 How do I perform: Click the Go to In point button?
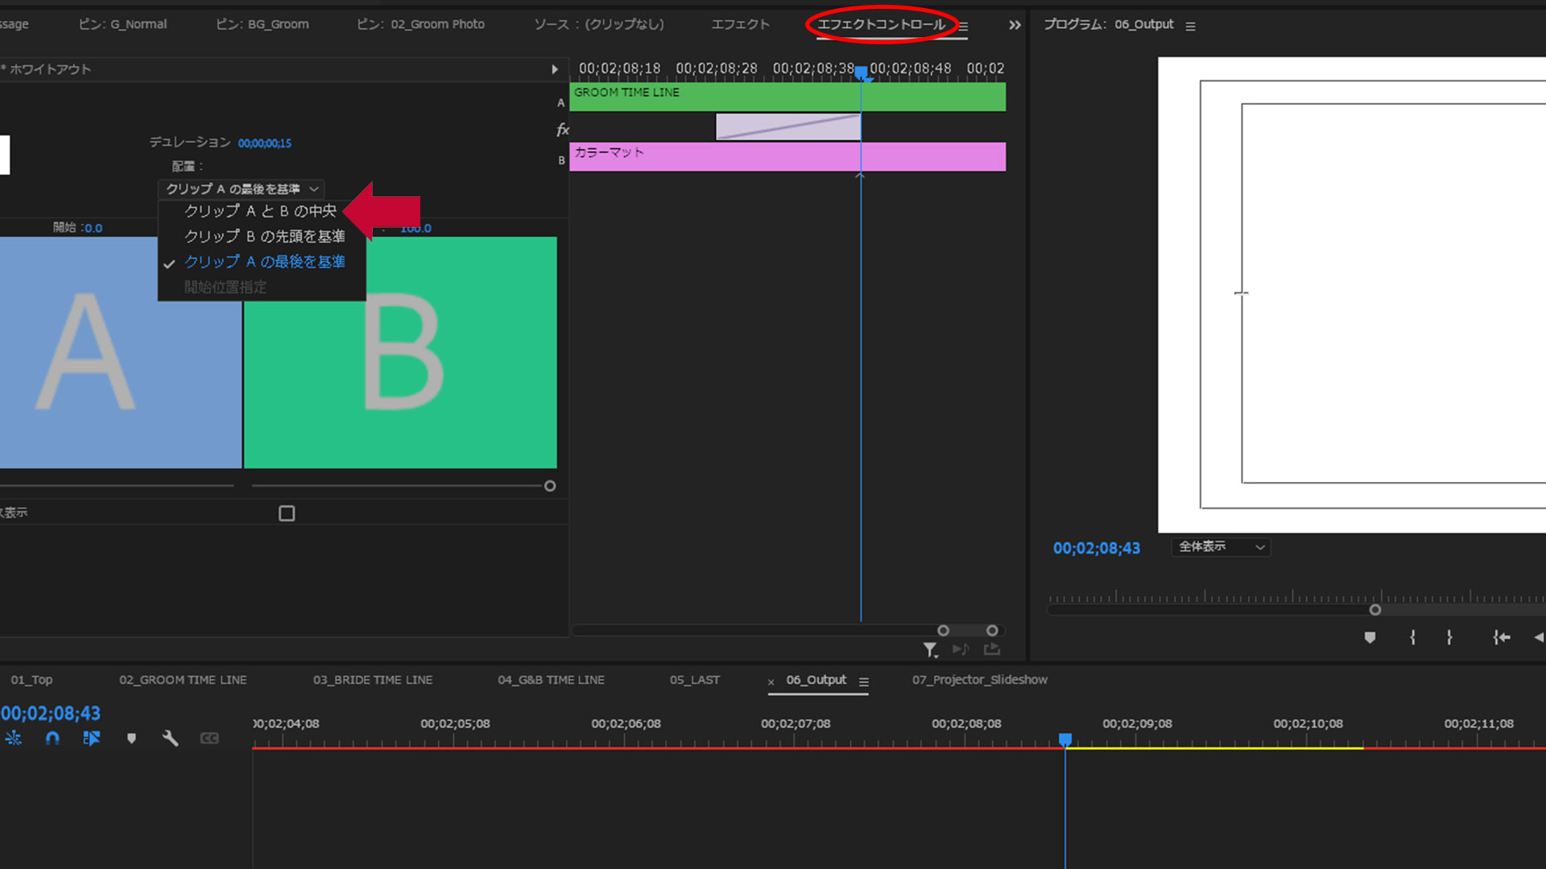click(x=1501, y=637)
